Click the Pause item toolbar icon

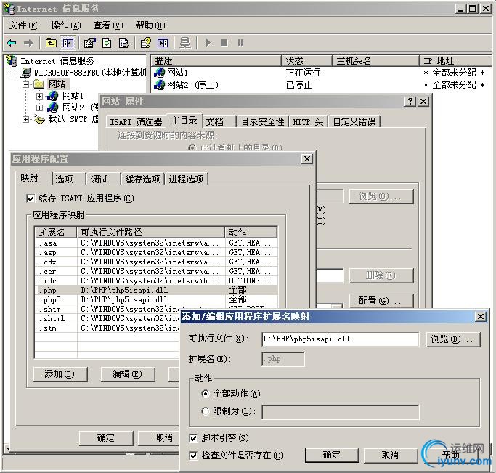(x=240, y=42)
